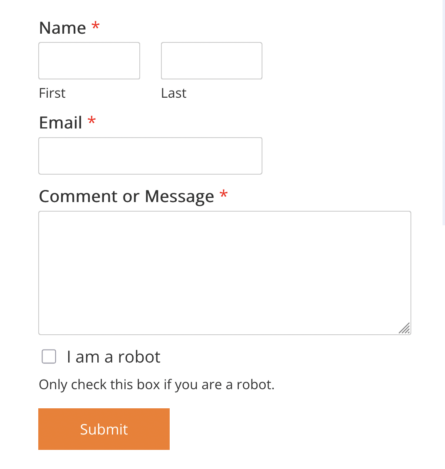This screenshot has height=469, width=445.
Task: Click the red asterisk beside Name
Action: tap(96, 26)
